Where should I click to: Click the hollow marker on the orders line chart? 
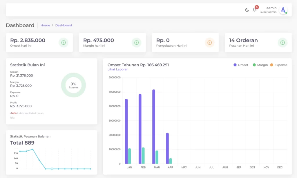(x=52, y=169)
